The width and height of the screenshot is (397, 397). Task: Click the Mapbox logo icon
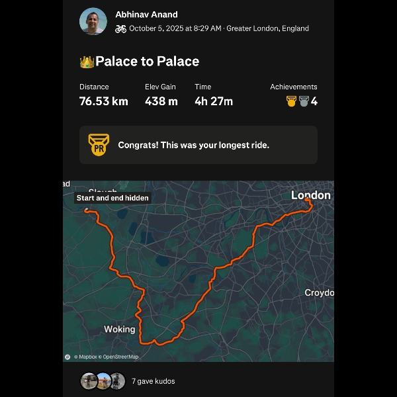tap(67, 357)
